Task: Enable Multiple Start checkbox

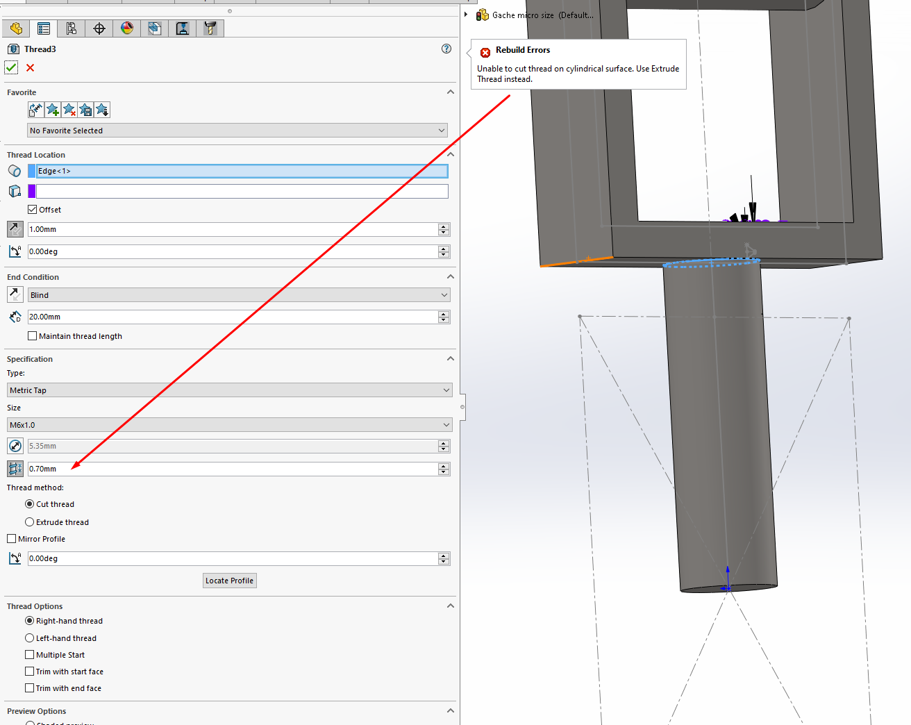Action: pyautogui.click(x=29, y=655)
